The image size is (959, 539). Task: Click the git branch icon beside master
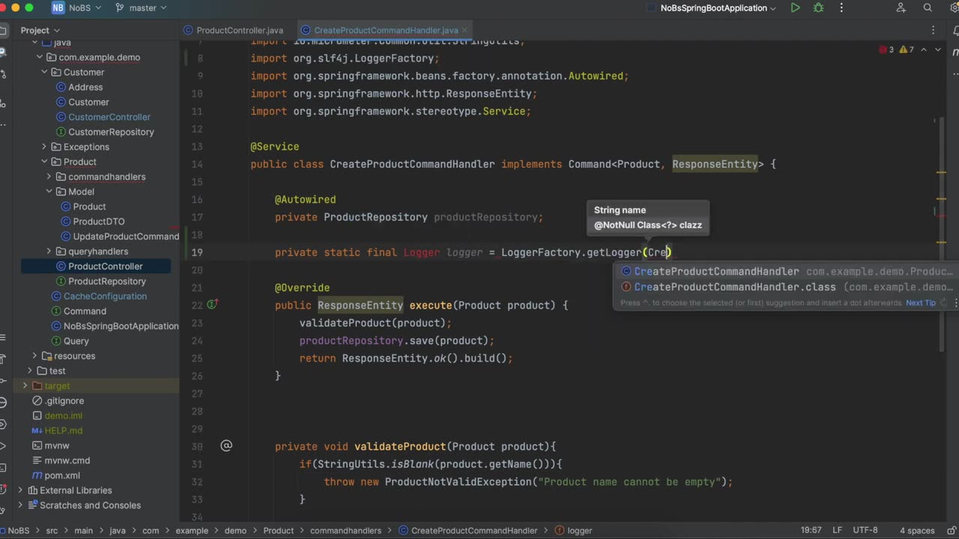pos(120,8)
